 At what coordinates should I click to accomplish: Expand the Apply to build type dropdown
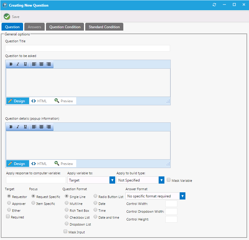(x=161, y=180)
